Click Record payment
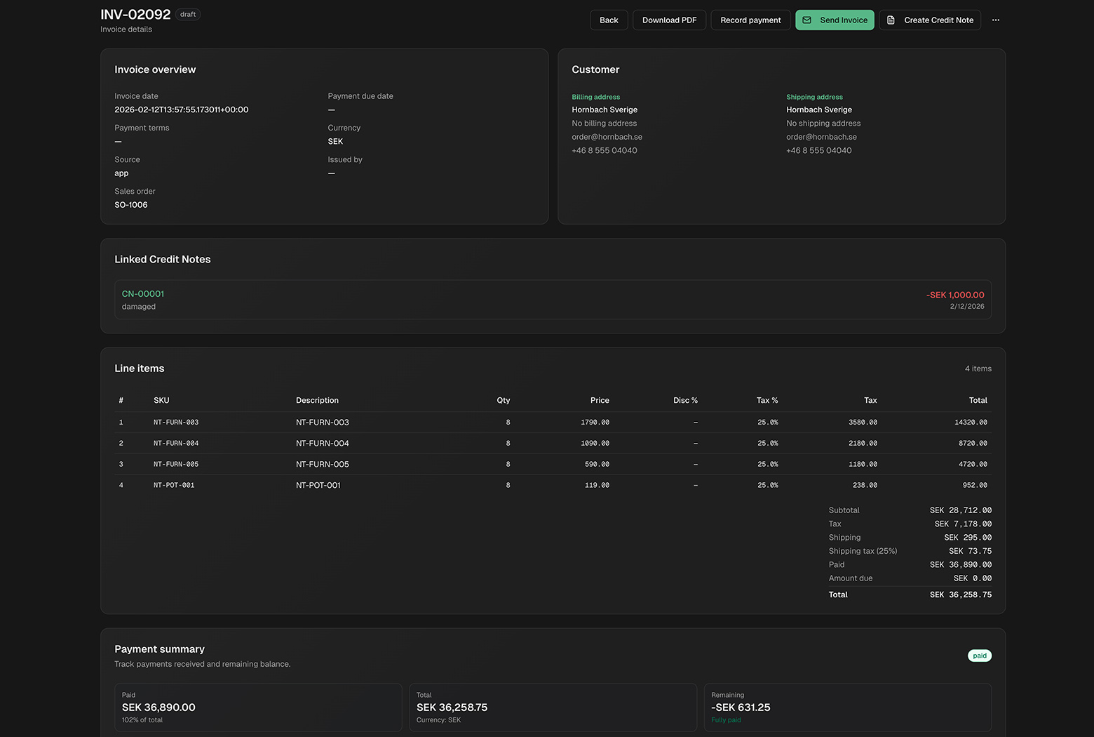Viewport: 1094px width, 737px height. (750, 20)
